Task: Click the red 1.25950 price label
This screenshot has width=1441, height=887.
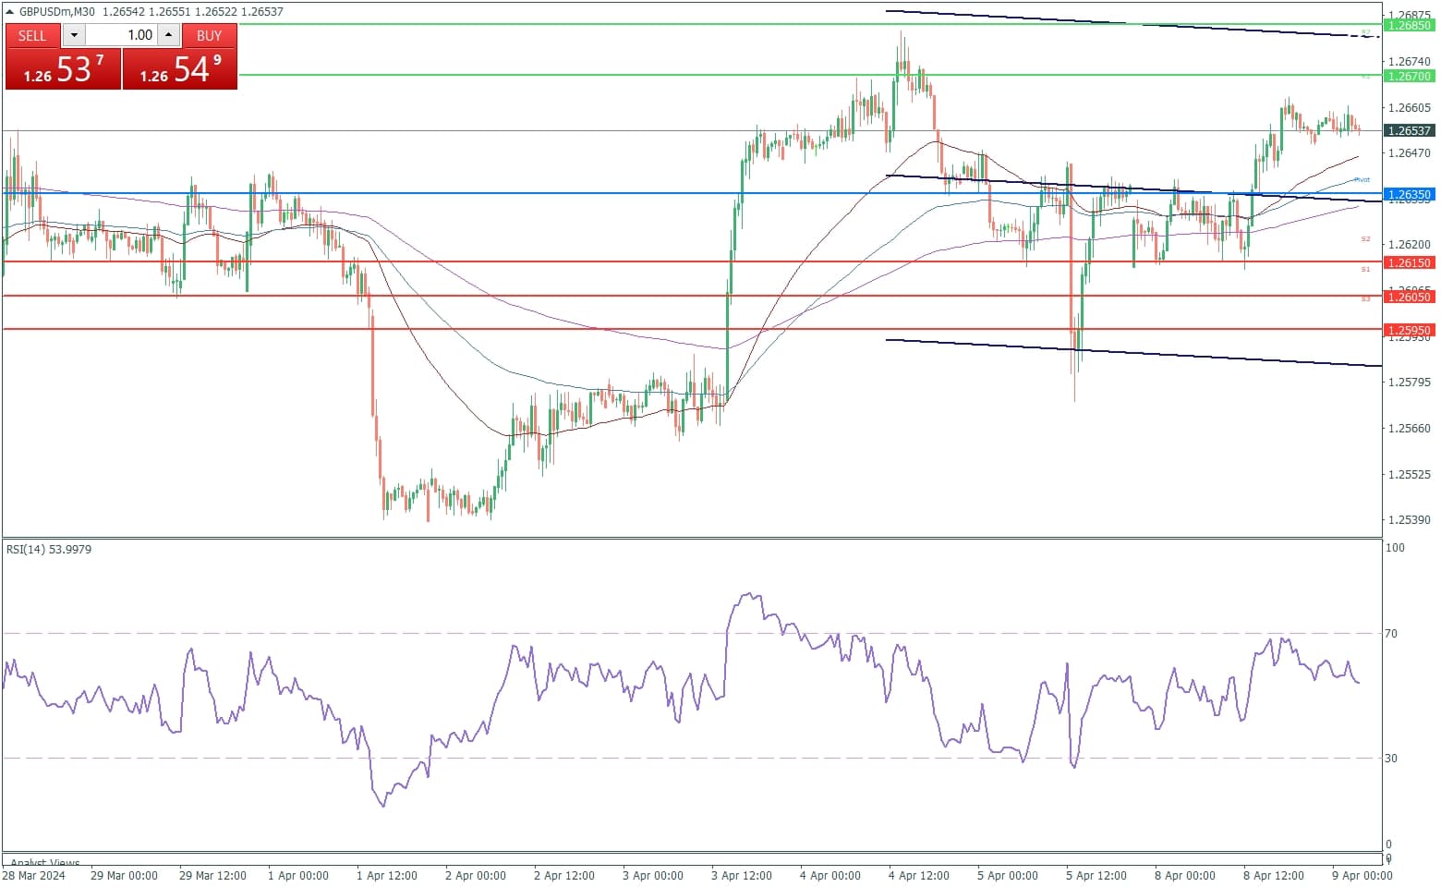Action: (1410, 331)
